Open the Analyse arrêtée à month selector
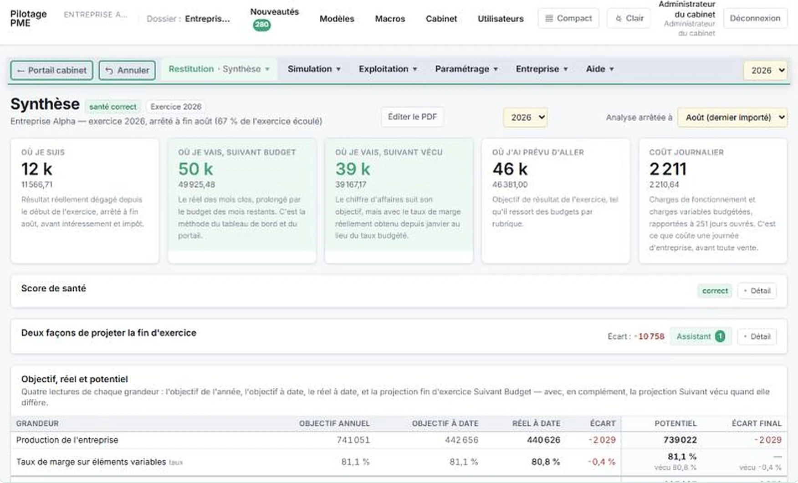Viewport: 798px width, 483px height. pyautogui.click(x=732, y=117)
